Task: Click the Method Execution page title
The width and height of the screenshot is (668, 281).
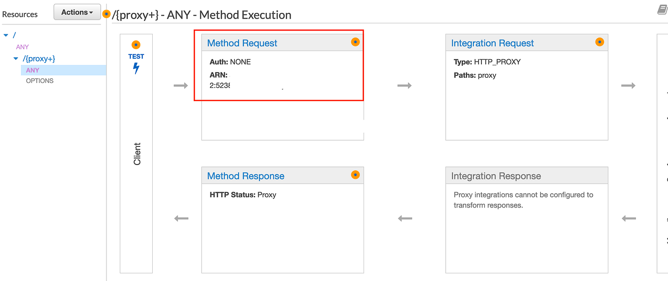Action: (x=201, y=15)
